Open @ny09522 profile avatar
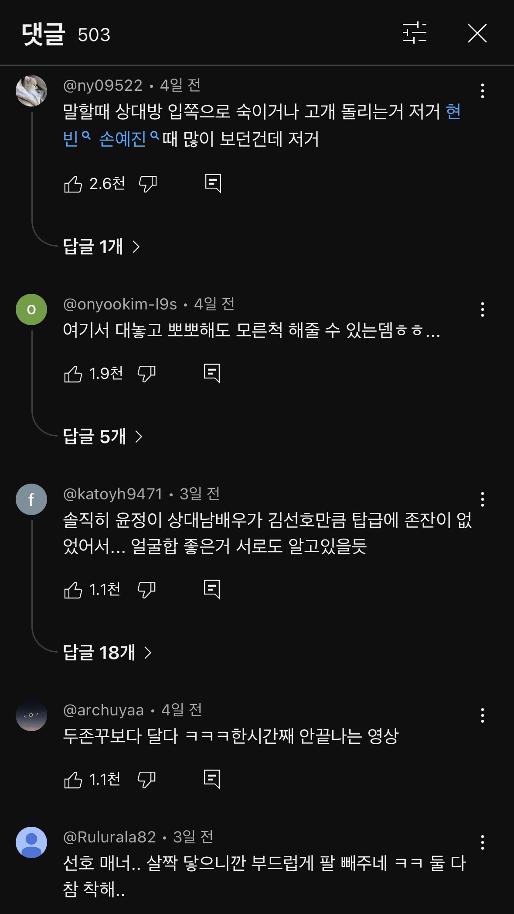 pos(31,91)
